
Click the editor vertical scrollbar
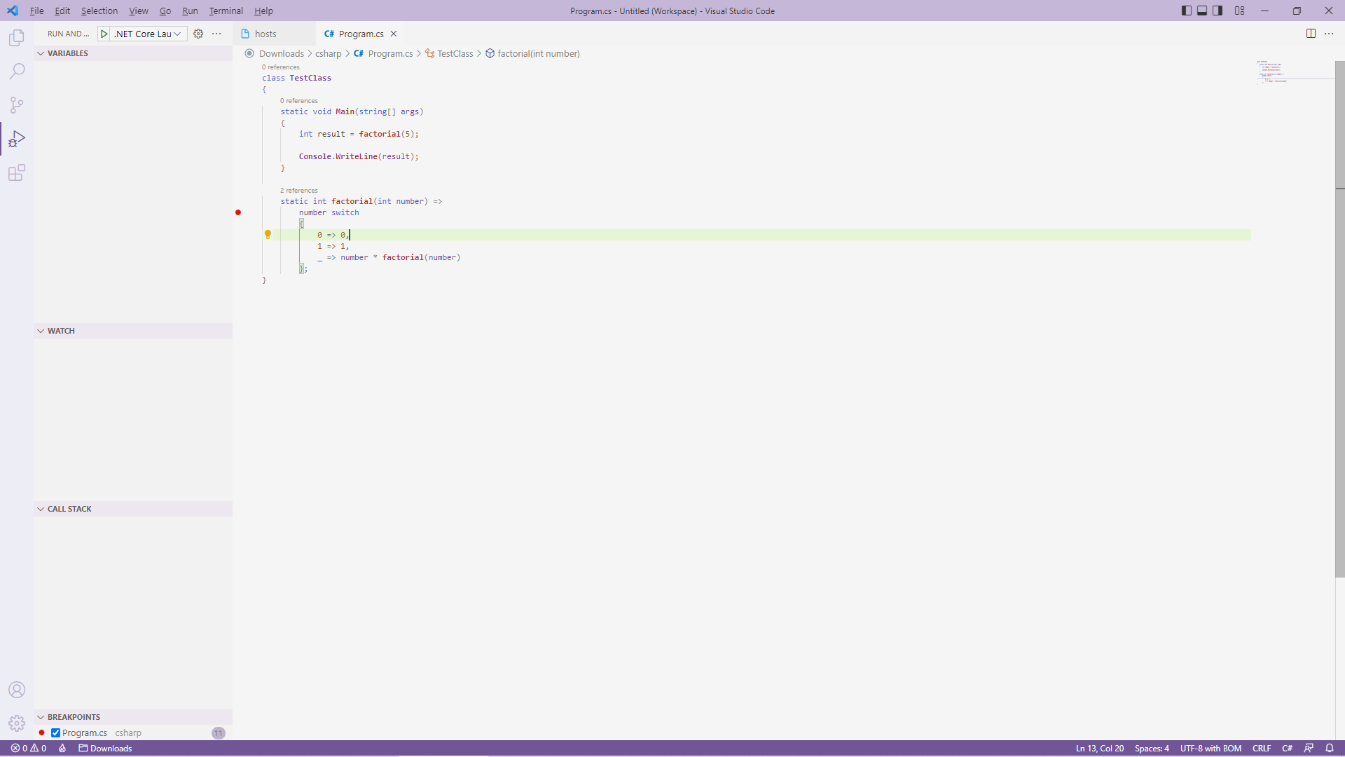point(1339,315)
